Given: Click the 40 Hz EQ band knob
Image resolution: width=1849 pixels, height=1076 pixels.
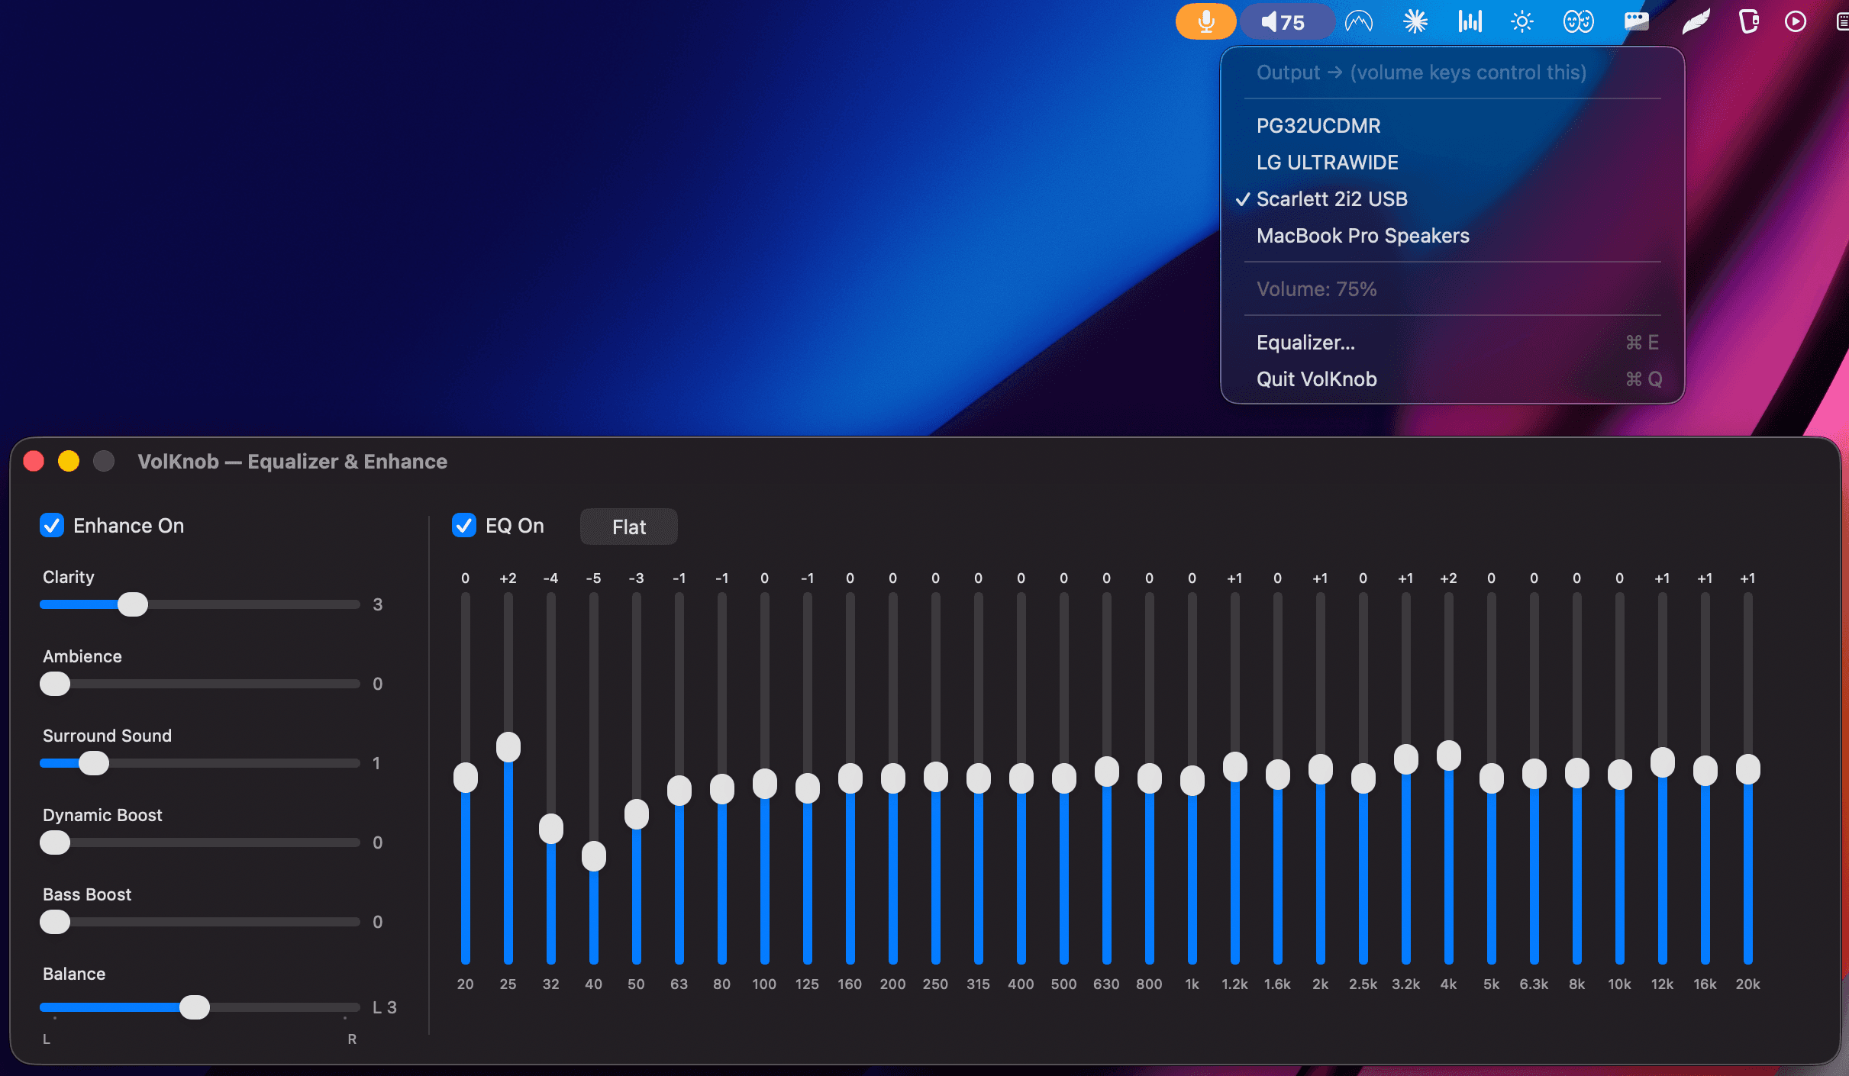Looking at the screenshot, I should click(594, 856).
